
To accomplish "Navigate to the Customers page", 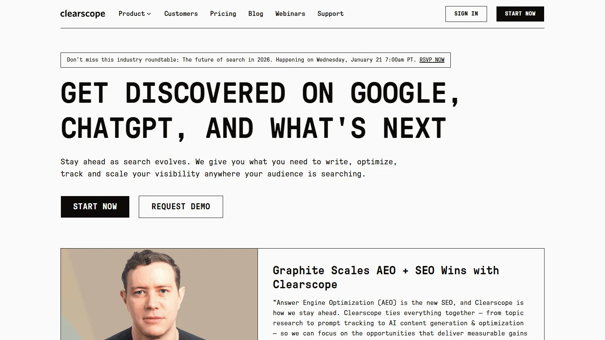I will click(181, 14).
